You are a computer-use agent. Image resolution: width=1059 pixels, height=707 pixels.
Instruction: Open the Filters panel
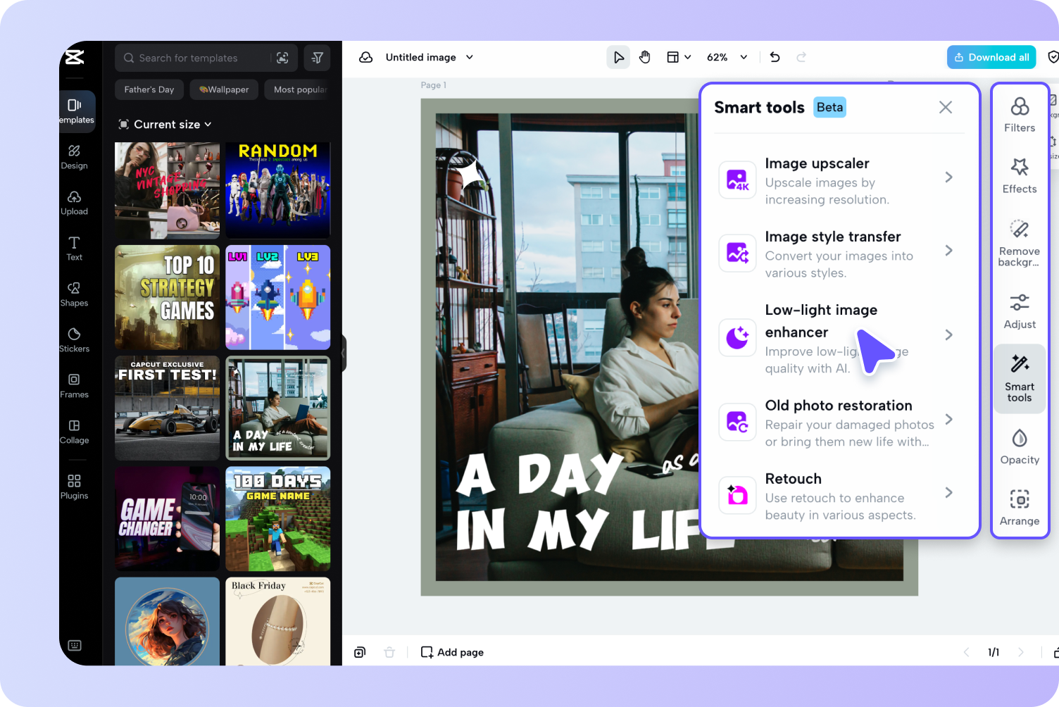[x=1020, y=115]
